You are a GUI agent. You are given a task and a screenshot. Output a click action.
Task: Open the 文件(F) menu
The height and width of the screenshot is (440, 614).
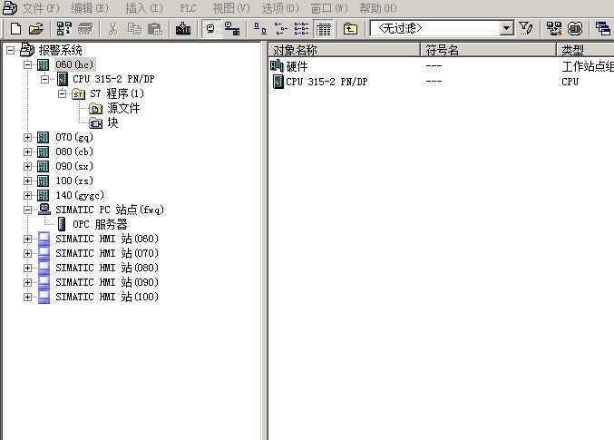[41, 8]
